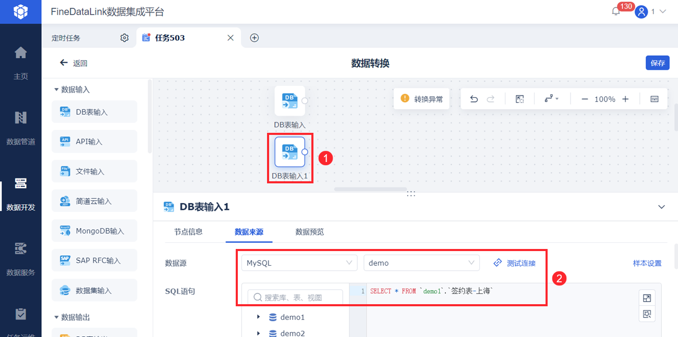The height and width of the screenshot is (337, 678).
Task: Click the SQL preview magnifier icon
Action: (x=647, y=314)
